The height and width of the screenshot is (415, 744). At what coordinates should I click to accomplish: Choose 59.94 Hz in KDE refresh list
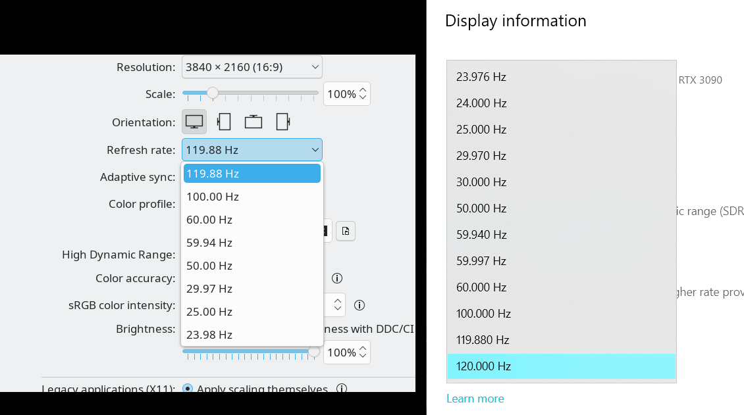point(252,243)
